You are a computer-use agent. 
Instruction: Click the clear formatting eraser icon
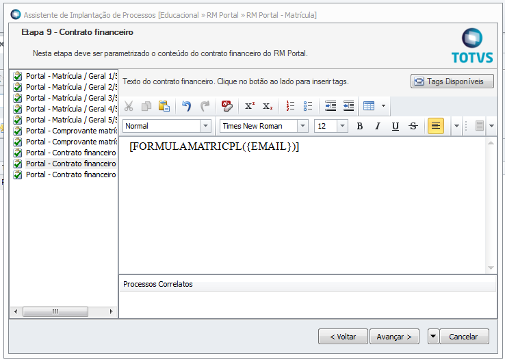227,106
